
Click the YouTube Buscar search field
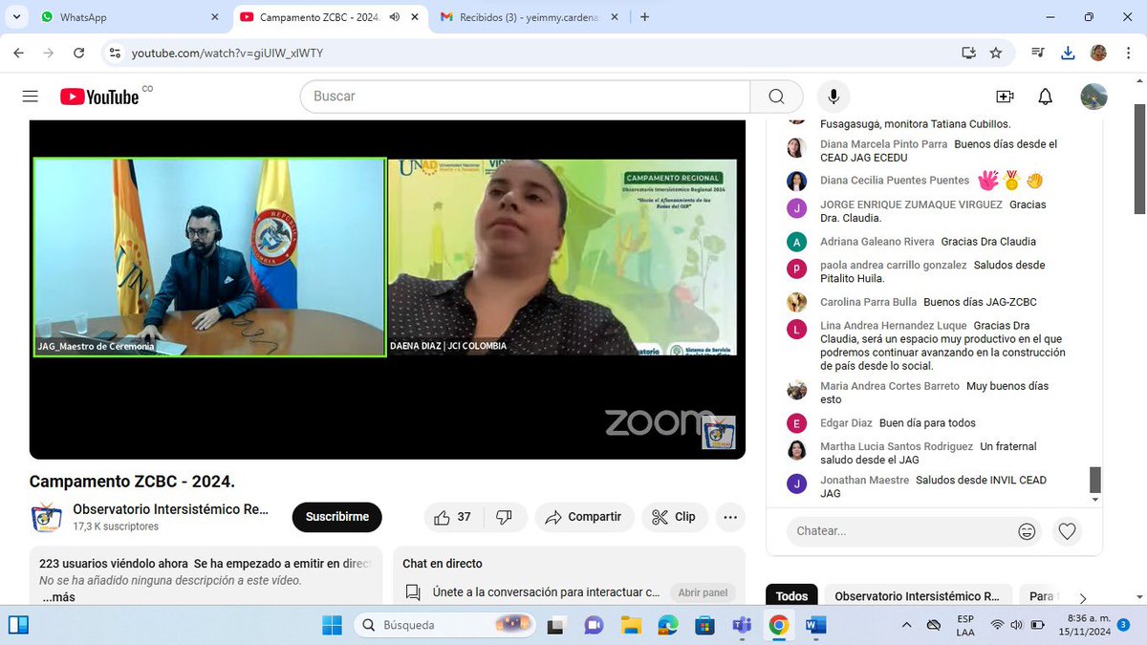(525, 97)
